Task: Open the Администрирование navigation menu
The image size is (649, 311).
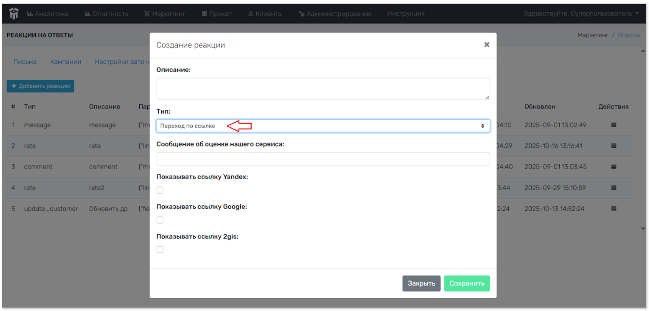Action: 334,14
